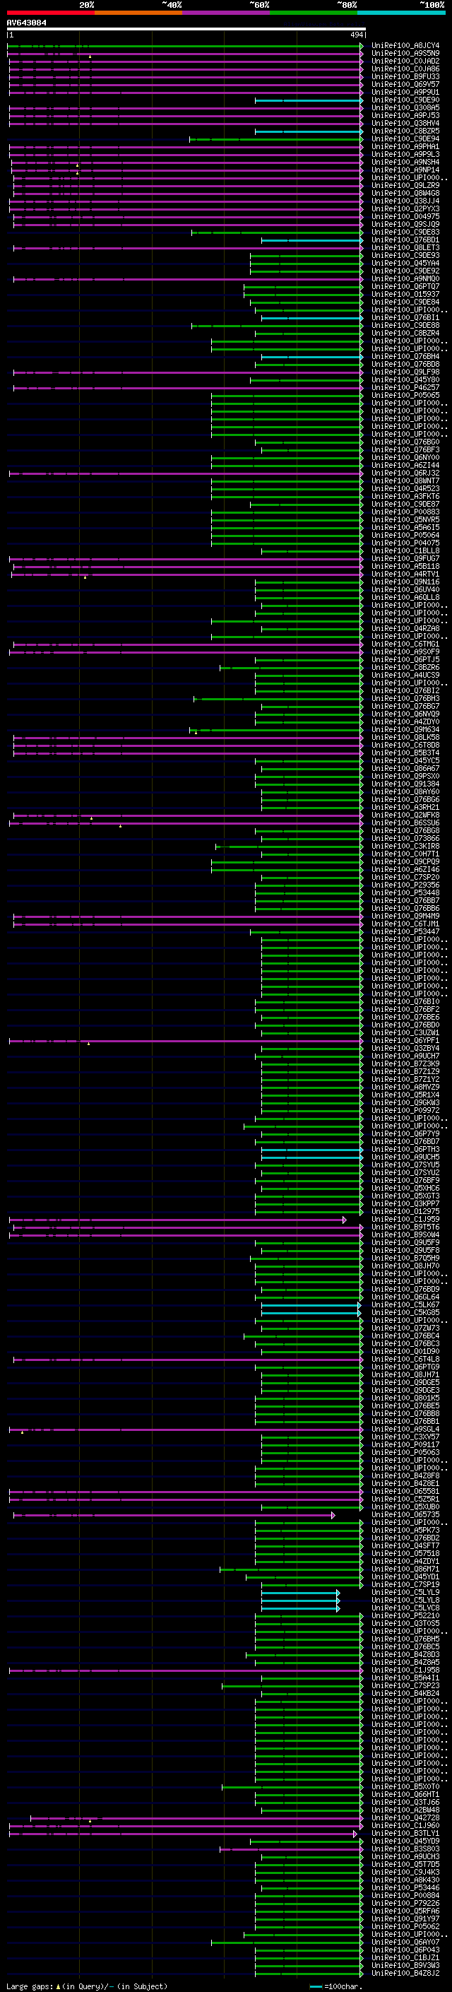Image resolution: width=452 pixels, height=1992 pixels.
Task: Select the query name AV643084
Action: point(26,23)
